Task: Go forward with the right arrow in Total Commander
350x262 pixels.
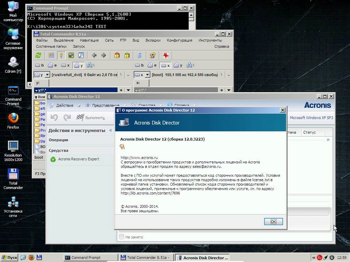Action: click(104, 56)
